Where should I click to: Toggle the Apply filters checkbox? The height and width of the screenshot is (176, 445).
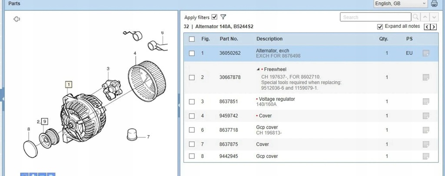click(215, 17)
